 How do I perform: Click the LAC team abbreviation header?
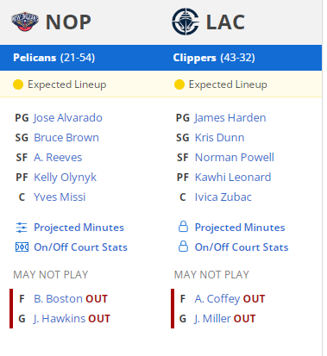[x=225, y=22]
